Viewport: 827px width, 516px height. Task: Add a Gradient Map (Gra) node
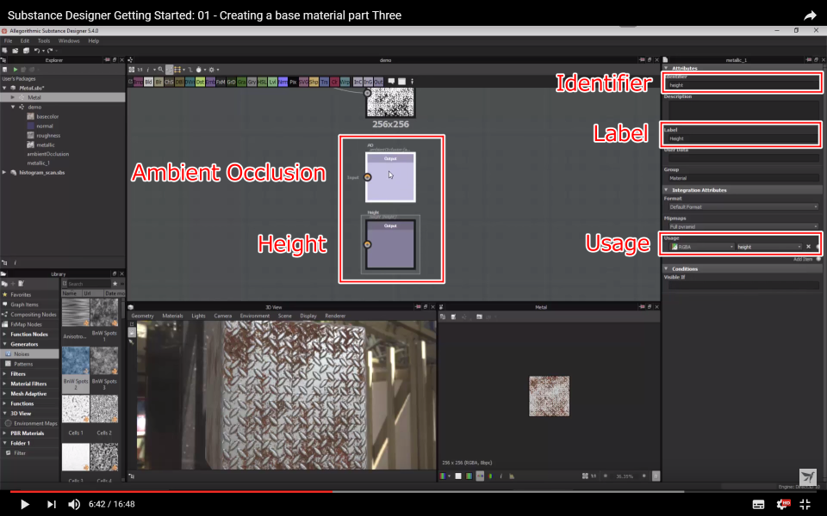coord(241,82)
